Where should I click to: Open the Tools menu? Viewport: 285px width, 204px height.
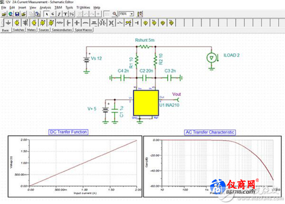tap(69, 8)
